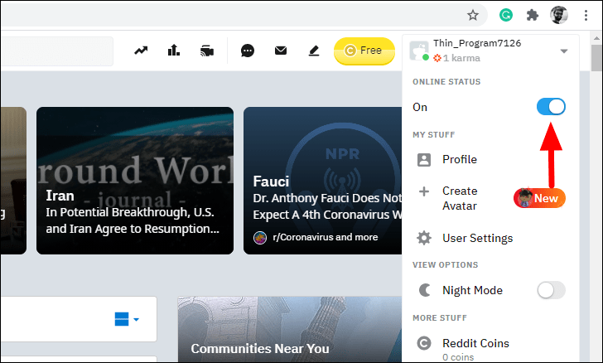Open Reddit's All bar chart icon

(174, 50)
